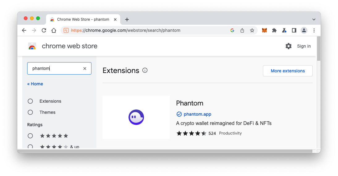Image resolution: width=338 pixels, height=176 pixels.
Task: Click the verified publisher badge
Action: [179, 114]
